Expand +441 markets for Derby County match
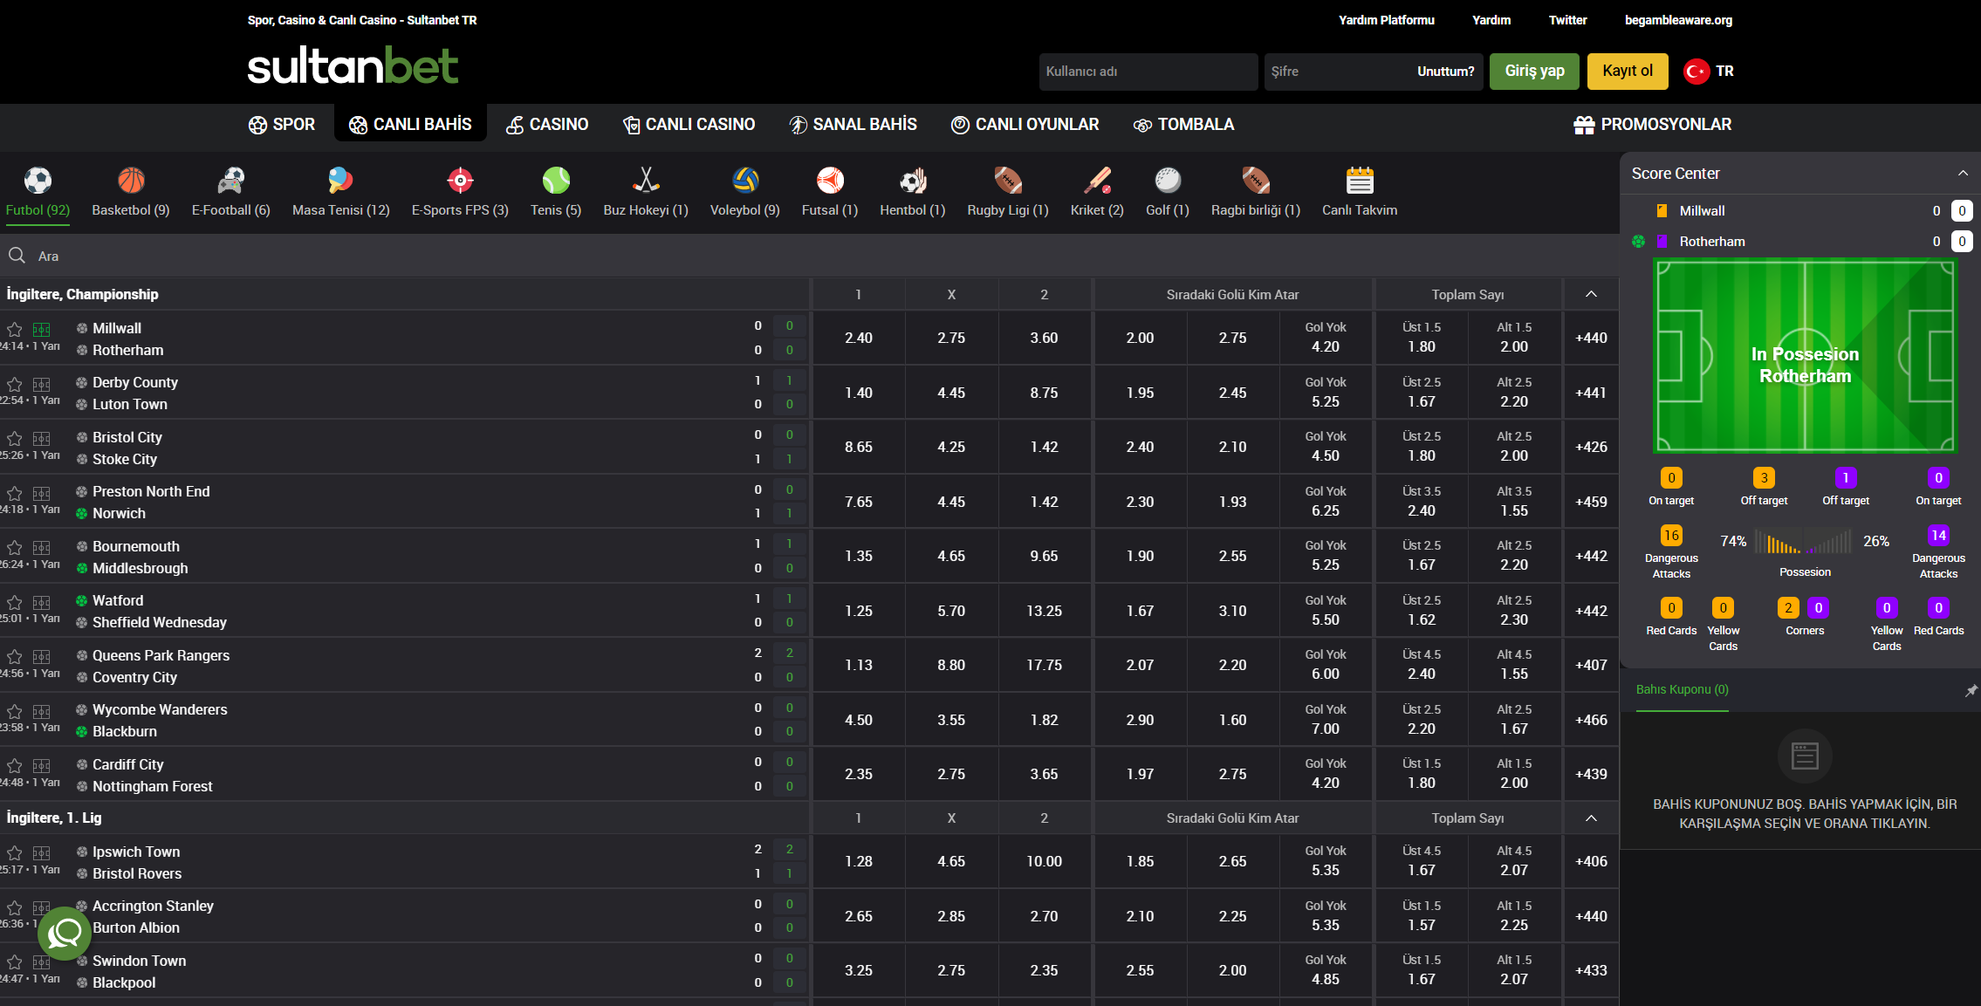This screenshot has height=1006, width=1981. tap(1591, 393)
